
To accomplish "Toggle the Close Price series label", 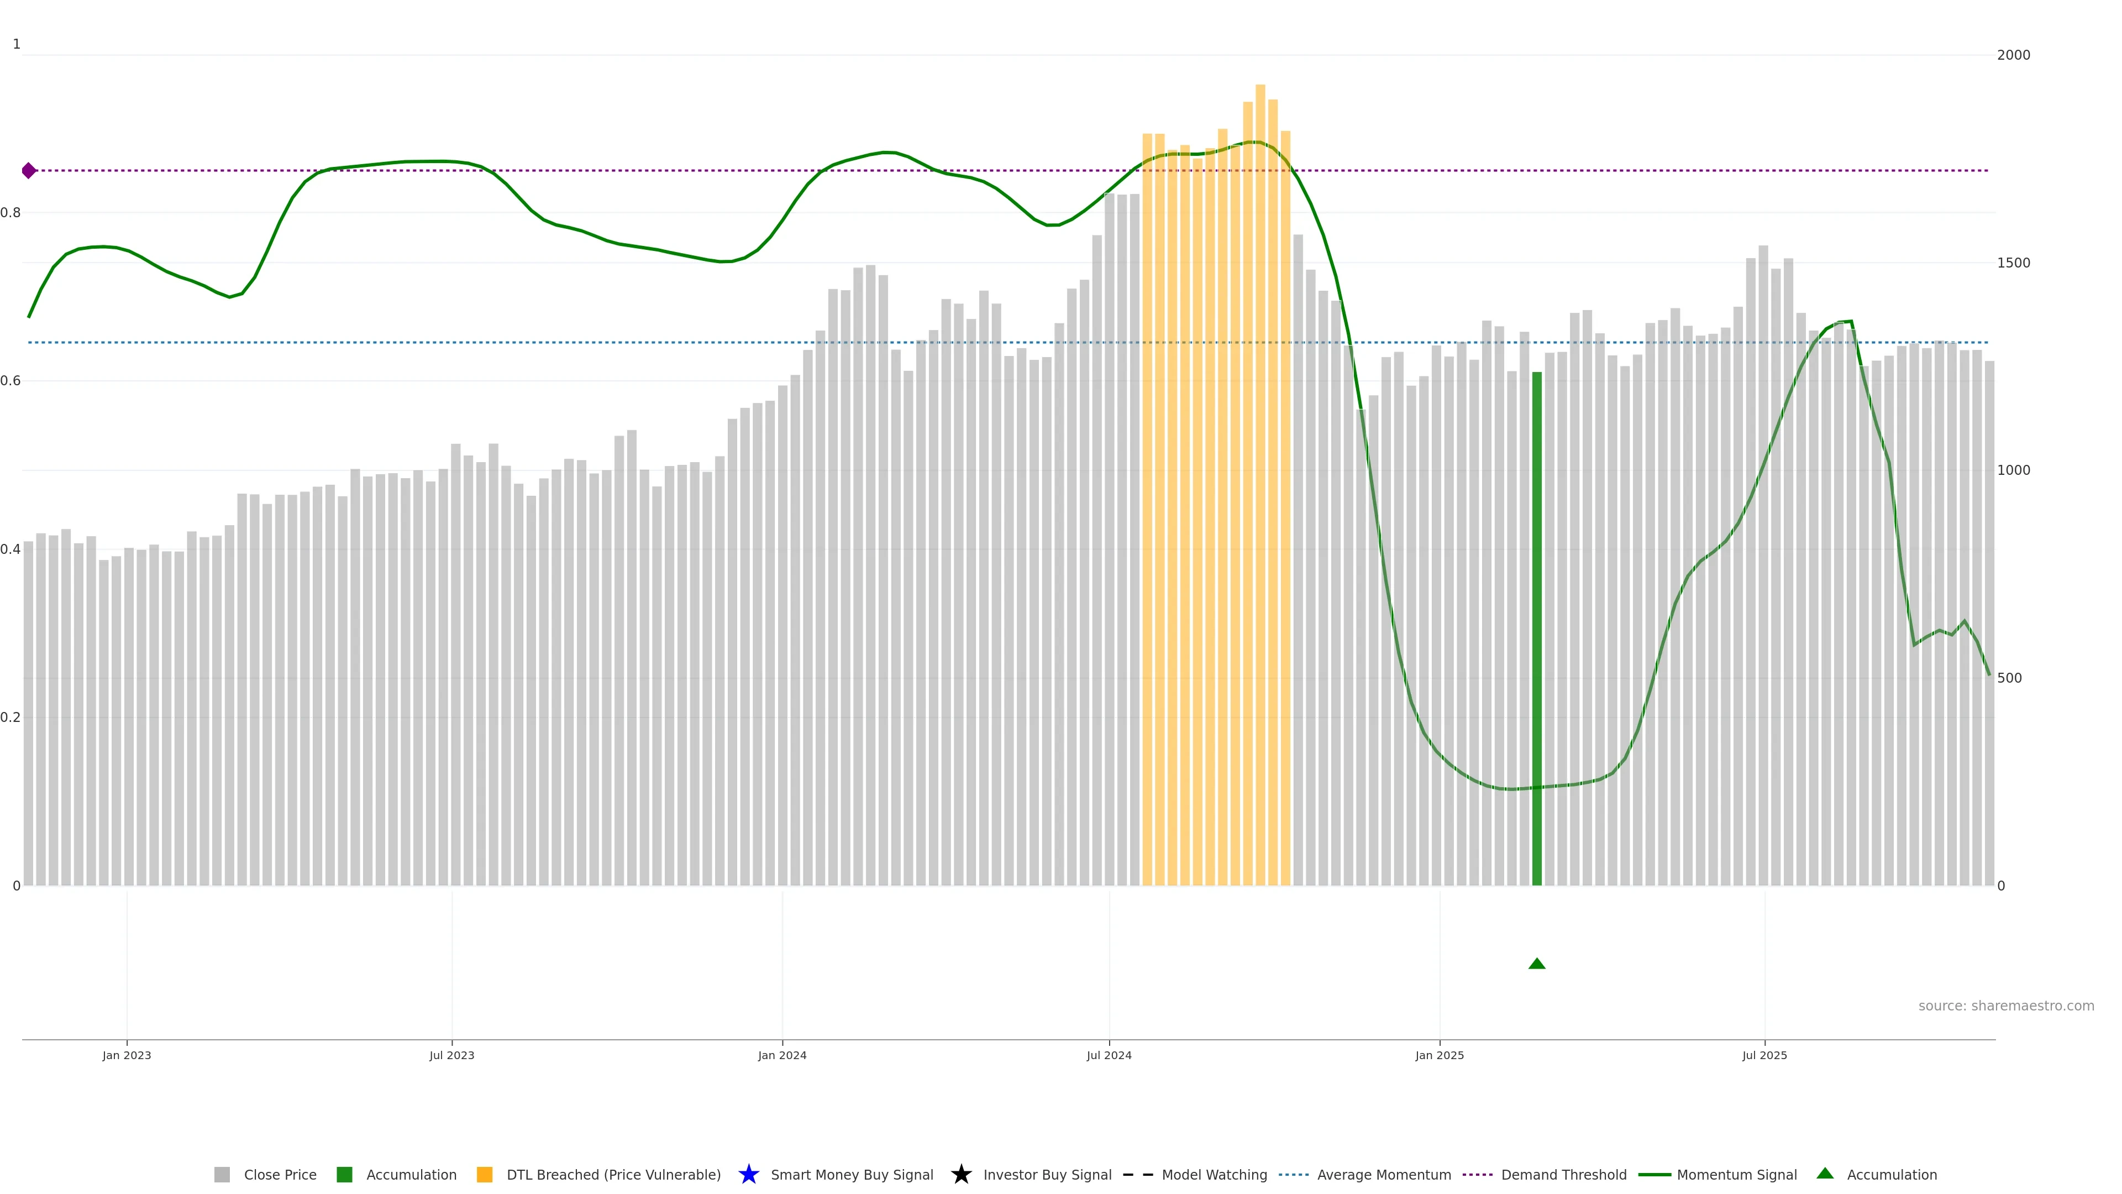I will (280, 1174).
